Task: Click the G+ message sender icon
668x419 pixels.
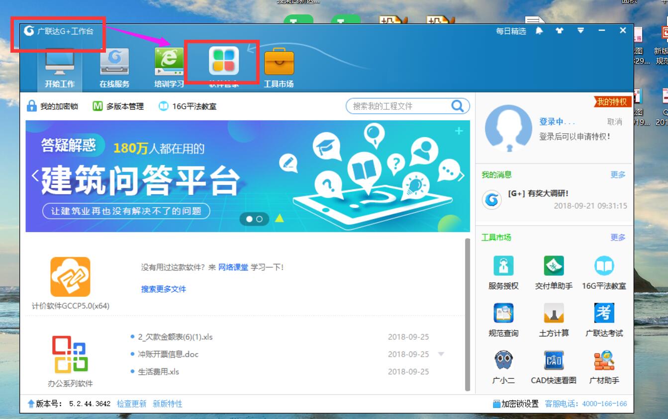Action: click(x=491, y=200)
